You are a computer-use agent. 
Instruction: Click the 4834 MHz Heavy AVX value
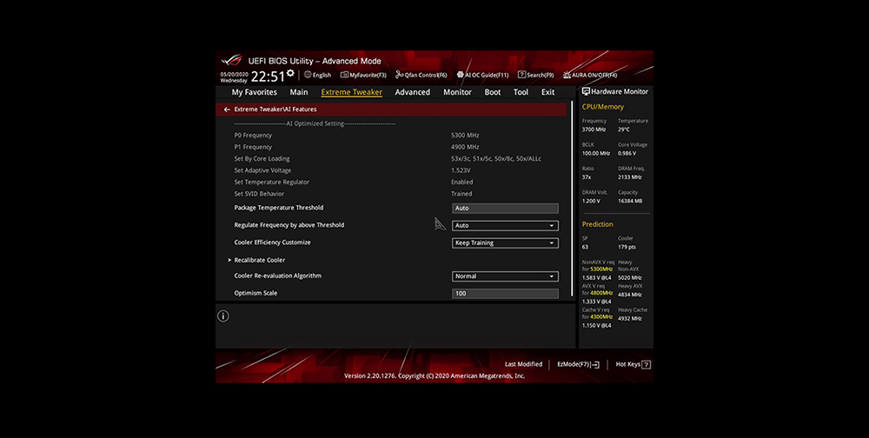point(629,295)
